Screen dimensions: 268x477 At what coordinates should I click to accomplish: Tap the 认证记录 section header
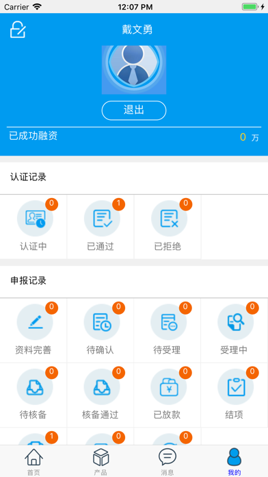pyautogui.click(x=28, y=178)
